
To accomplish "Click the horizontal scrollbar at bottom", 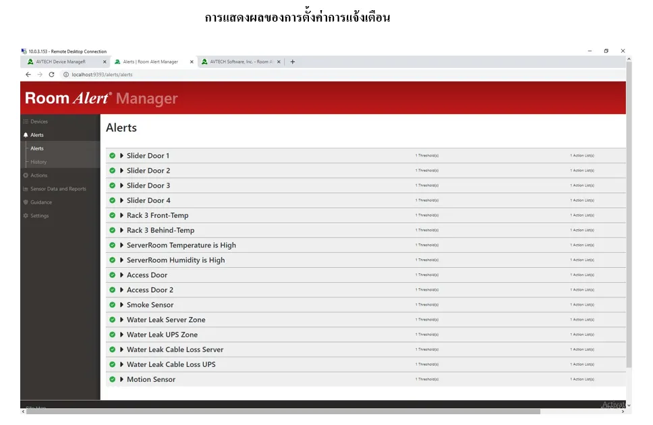I will click(x=283, y=411).
